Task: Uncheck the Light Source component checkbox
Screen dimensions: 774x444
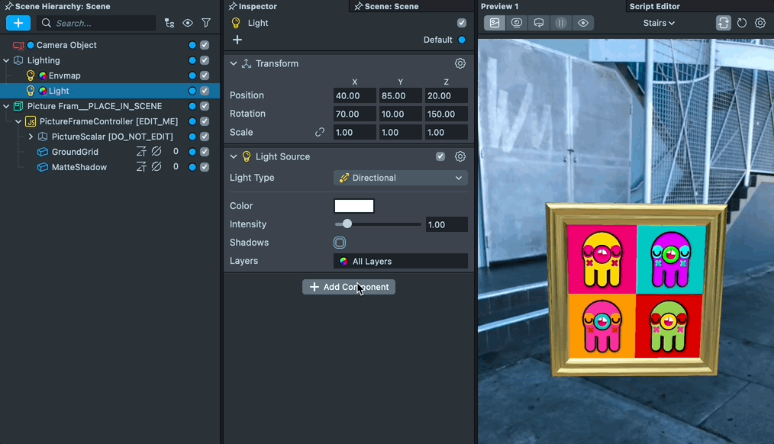Action: click(x=440, y=156)
